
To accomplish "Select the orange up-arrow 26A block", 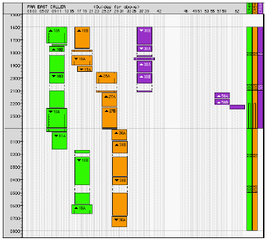I will pos(107,78).
